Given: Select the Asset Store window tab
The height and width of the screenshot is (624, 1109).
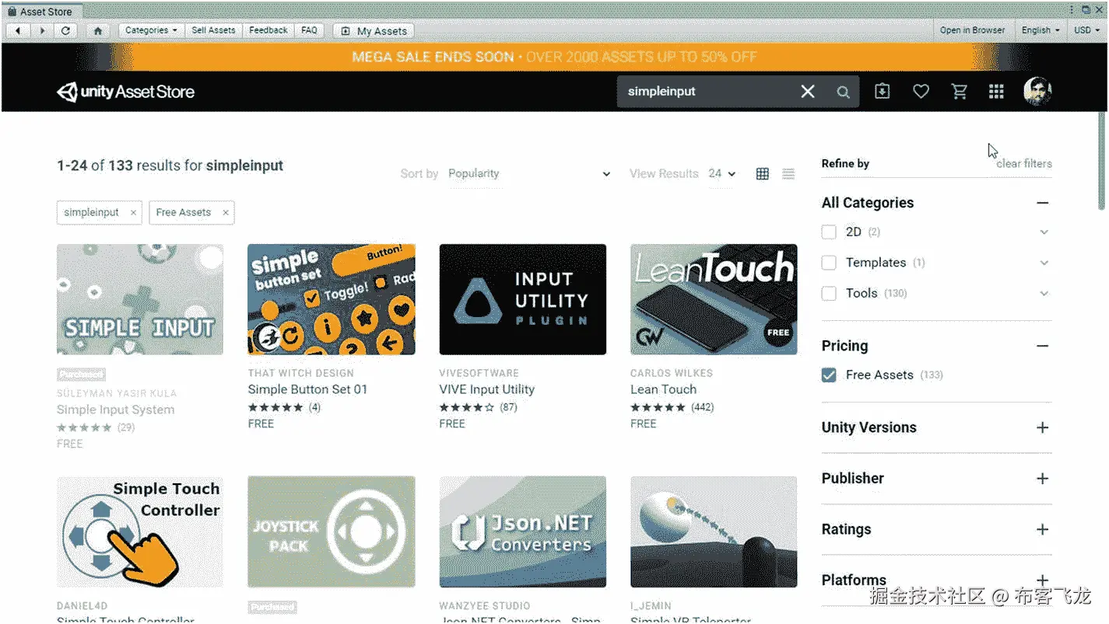Looking at the screenshot, I should click(40, 12).
